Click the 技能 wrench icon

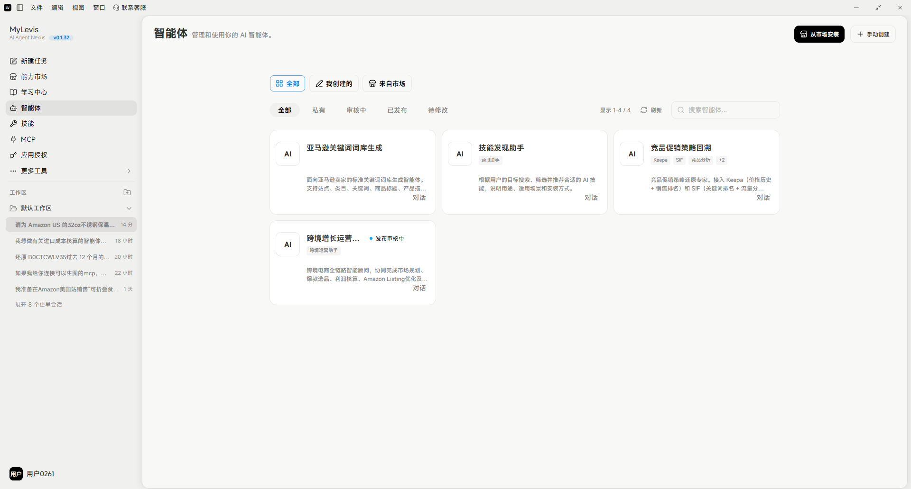tap(13, 124)
